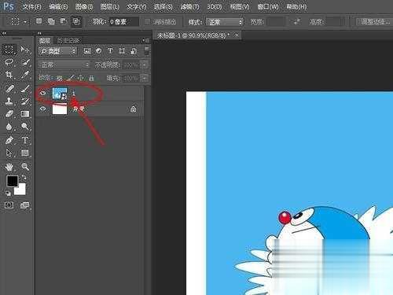Open the layer blend mode dropdown
The image size is (393, 295).
click(x=64, y=65)
